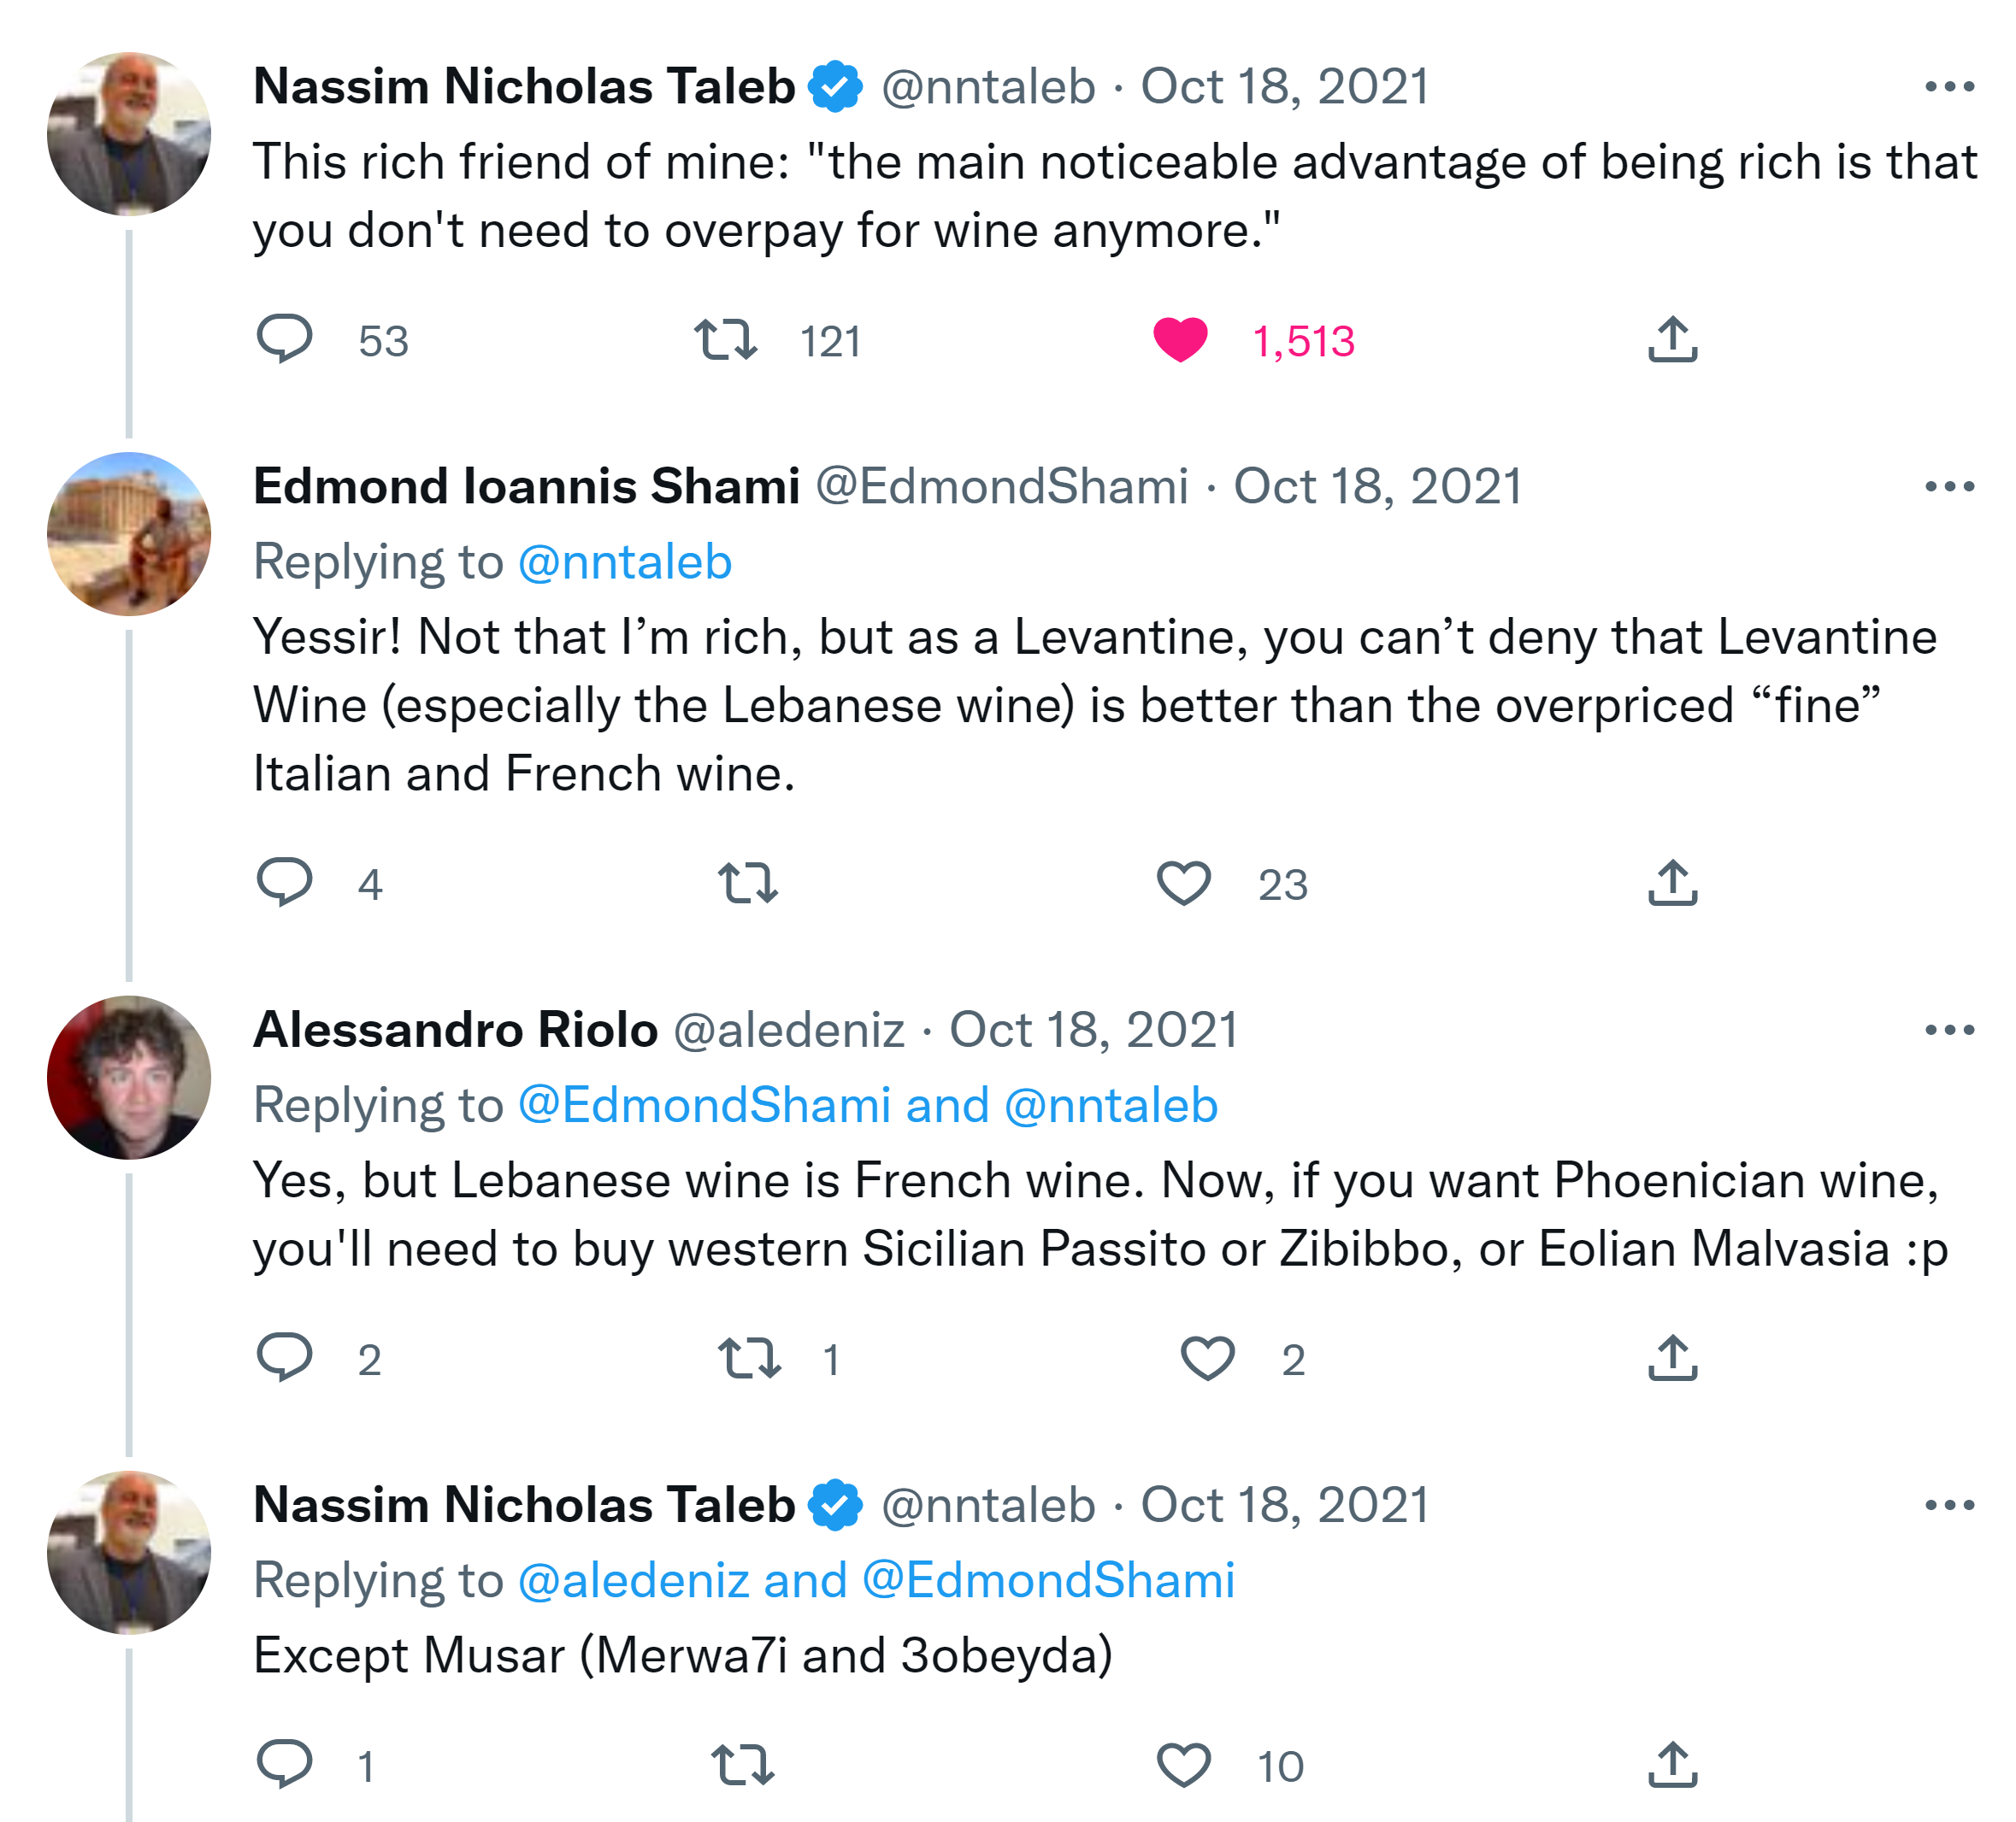
Task: Share Edmond Shami's reply
Action: (1672, 883)
